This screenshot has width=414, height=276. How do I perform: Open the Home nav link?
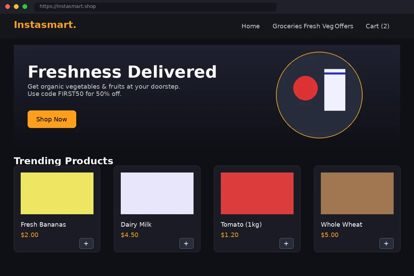pos(250,26)
